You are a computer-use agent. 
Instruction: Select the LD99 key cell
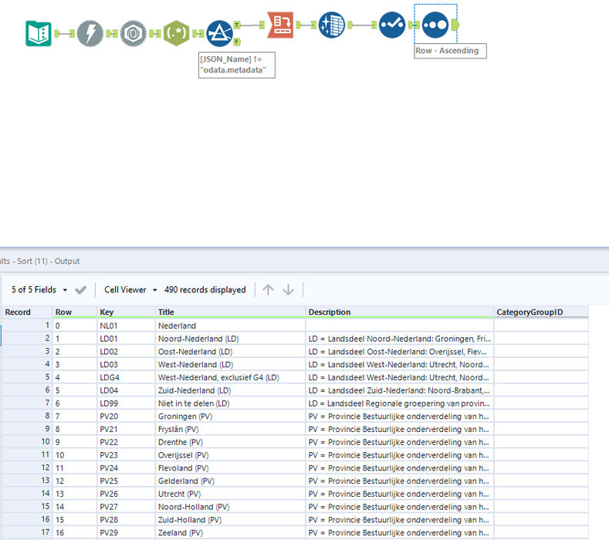coord(126,403)
